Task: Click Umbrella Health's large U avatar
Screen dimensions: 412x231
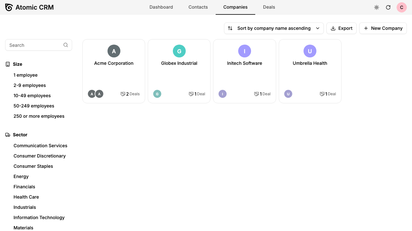Action: (x=310, y=51)
